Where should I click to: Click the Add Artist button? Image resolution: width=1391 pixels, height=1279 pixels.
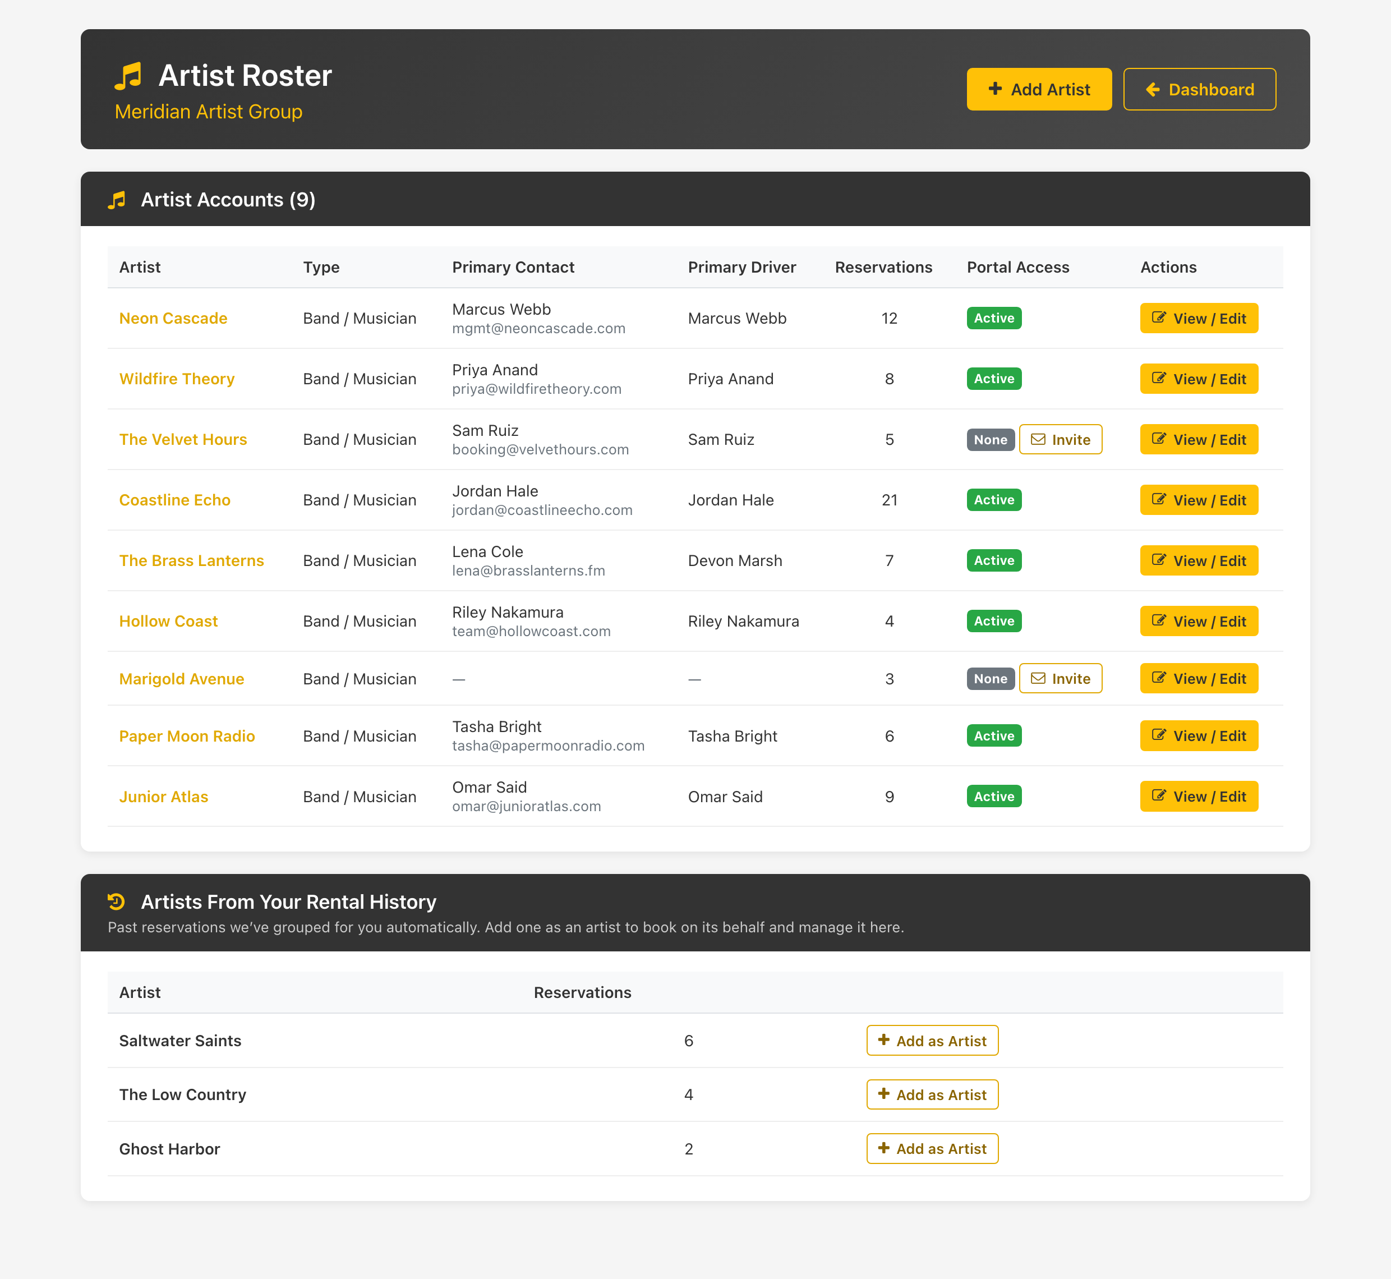(x=1039, y=89)
